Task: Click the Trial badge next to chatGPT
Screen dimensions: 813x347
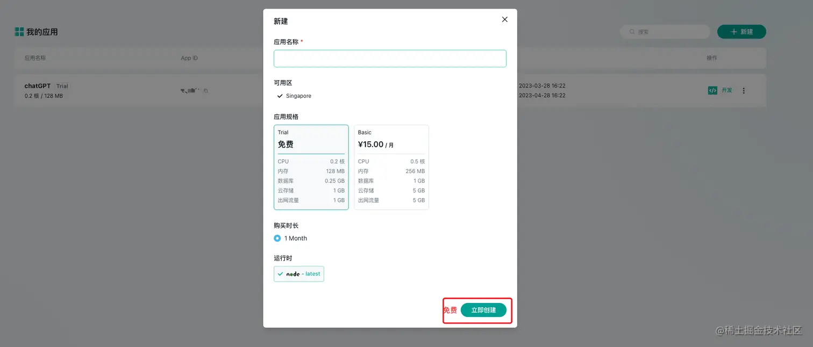Action: pos(62,85)
